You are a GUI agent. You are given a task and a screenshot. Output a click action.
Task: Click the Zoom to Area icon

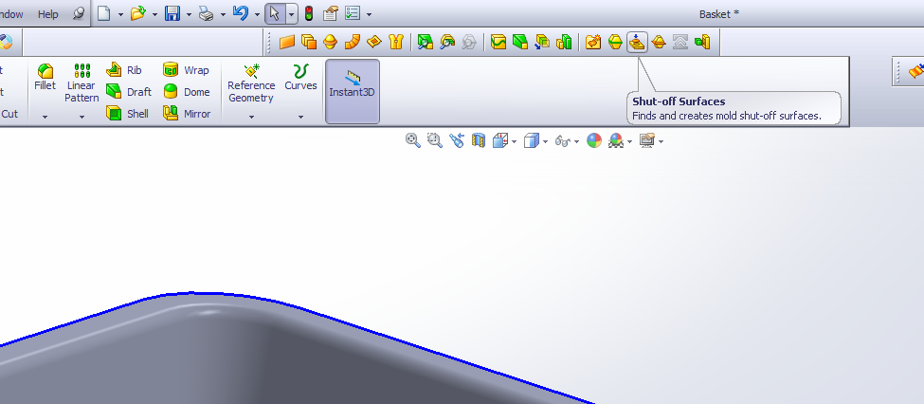pyautogui.click(x=435, y=140)
